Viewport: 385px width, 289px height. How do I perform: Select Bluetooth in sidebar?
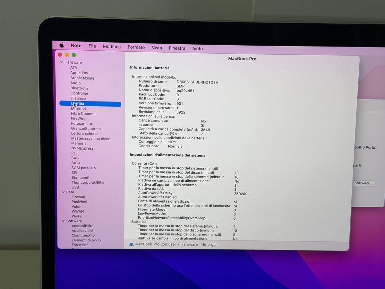click(79, 88)
